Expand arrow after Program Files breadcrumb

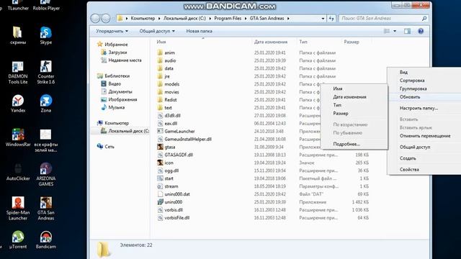246,19
